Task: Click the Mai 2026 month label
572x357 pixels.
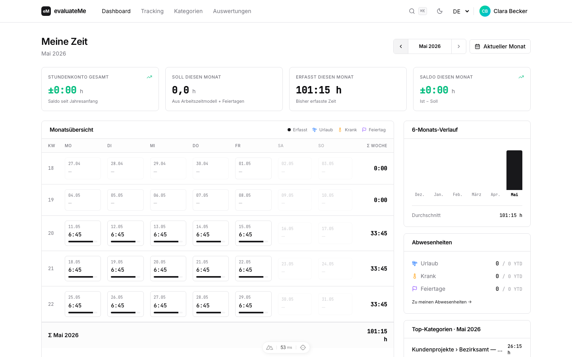Action: click(x=430, y=46)
